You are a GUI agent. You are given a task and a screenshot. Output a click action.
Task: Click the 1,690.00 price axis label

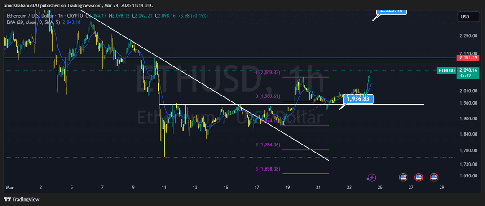(x=468, y=175)
